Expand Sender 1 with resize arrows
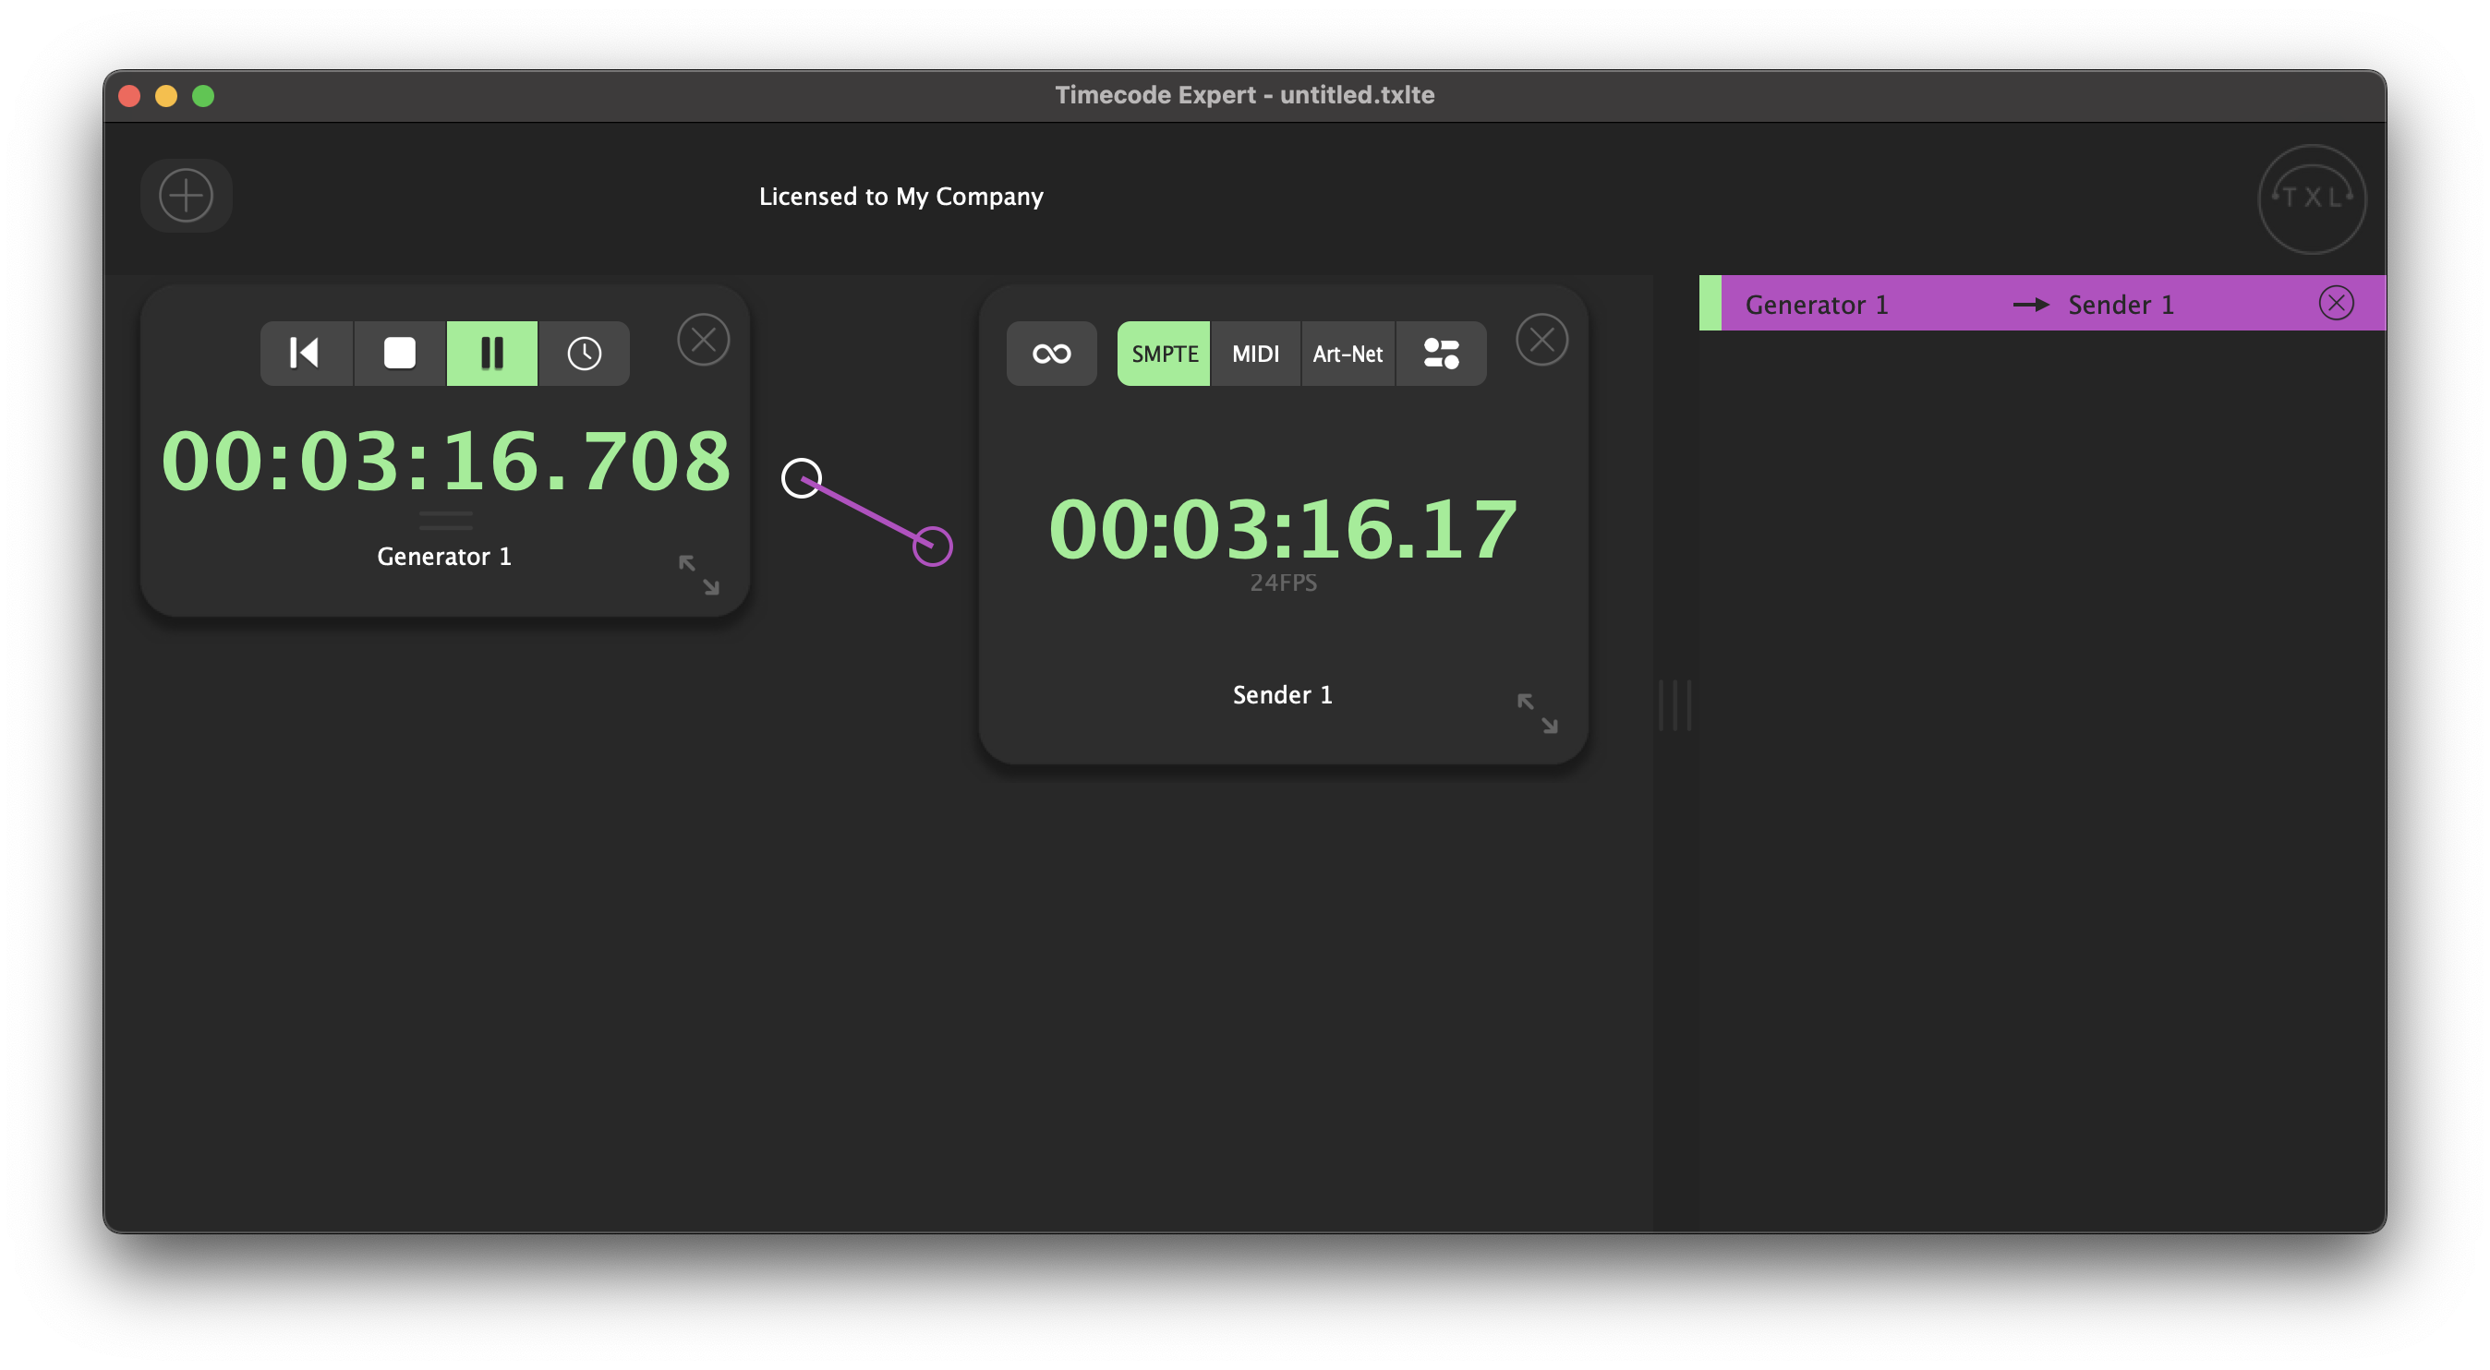This screenshot has width=2490, height=1370. tap(1537, 713)
